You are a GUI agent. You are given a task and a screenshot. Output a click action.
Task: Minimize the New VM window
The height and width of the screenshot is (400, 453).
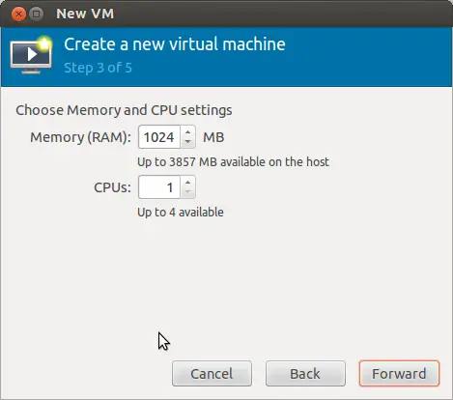tap(36, 14)
